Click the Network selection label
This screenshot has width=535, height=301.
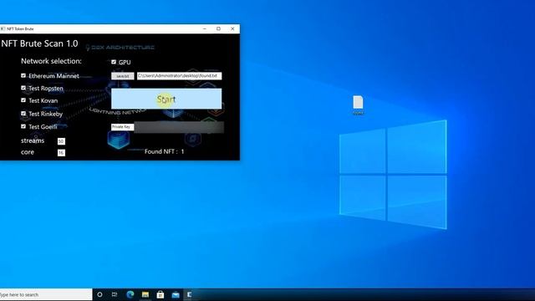51,61
